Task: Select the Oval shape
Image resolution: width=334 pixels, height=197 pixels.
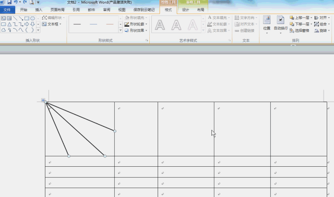Action: (x=32, y=18)
